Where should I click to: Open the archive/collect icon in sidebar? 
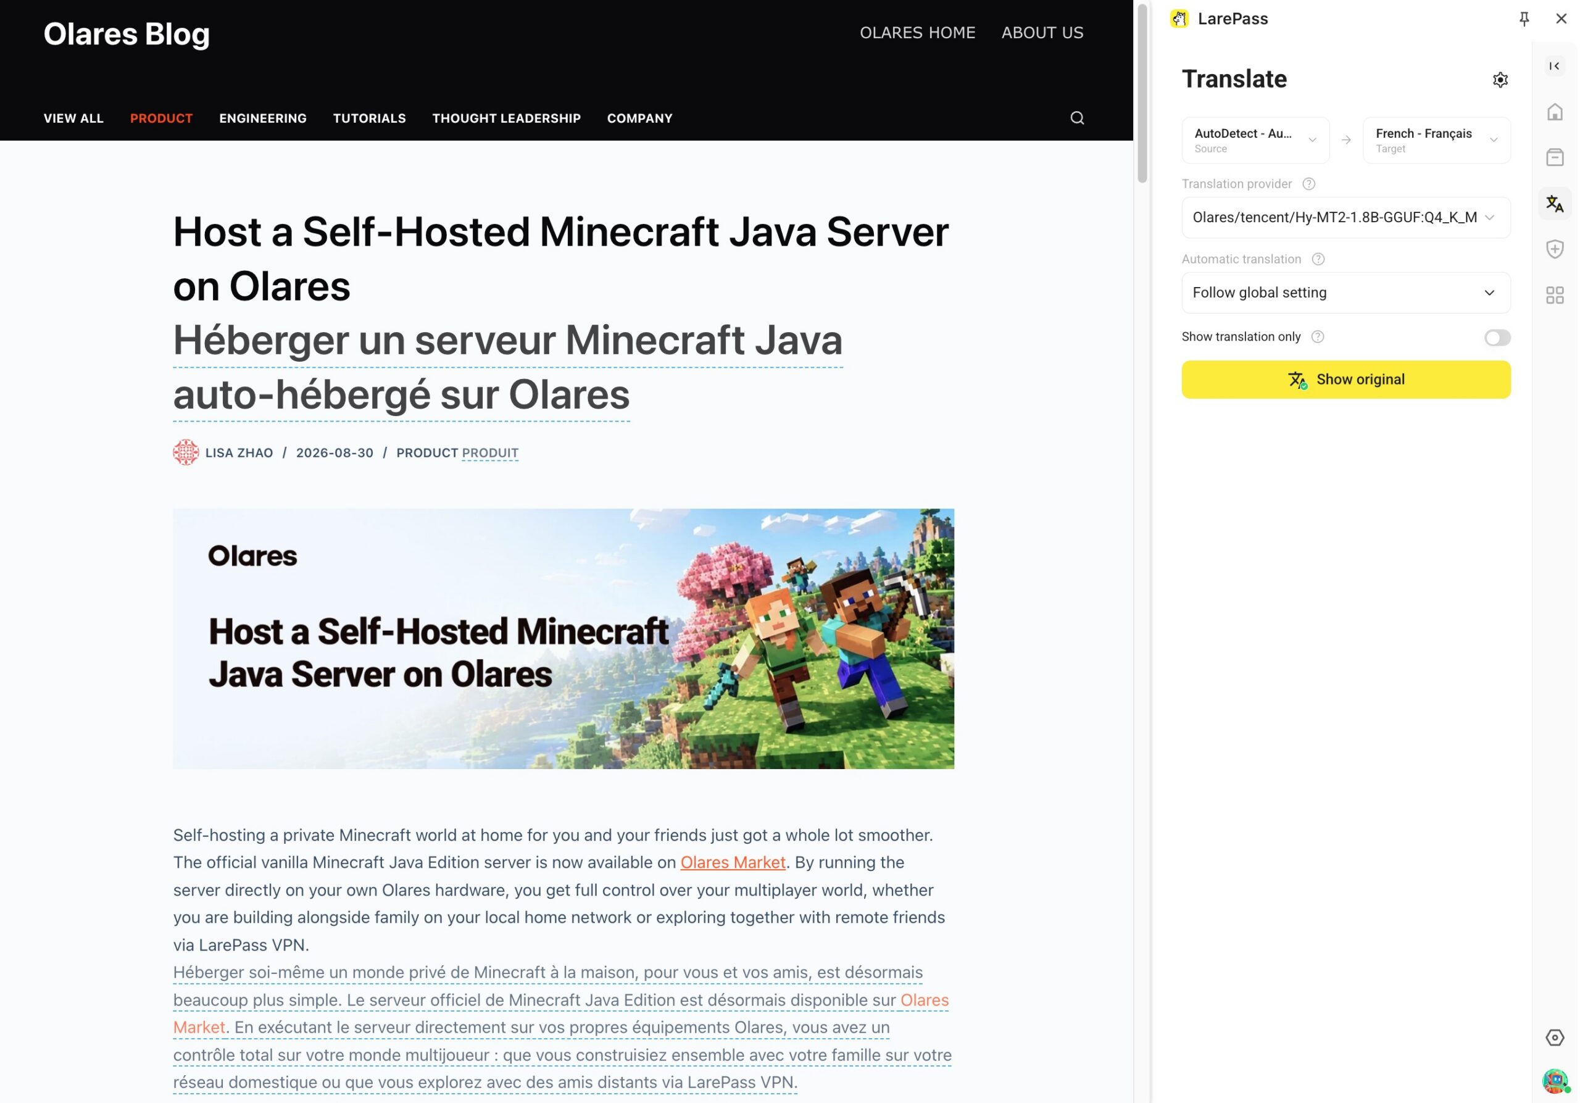pyautogui.click(x=1555, y=157)
